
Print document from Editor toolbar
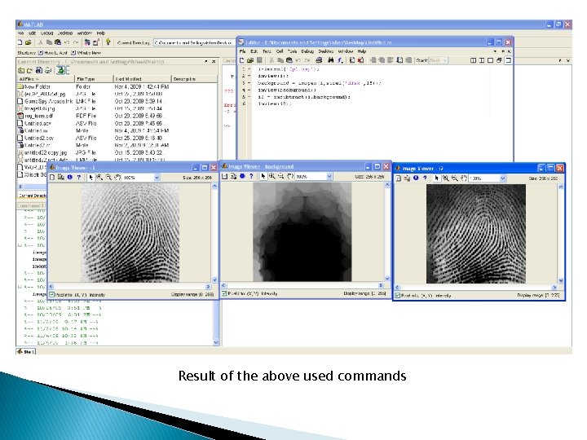point(319,60)
